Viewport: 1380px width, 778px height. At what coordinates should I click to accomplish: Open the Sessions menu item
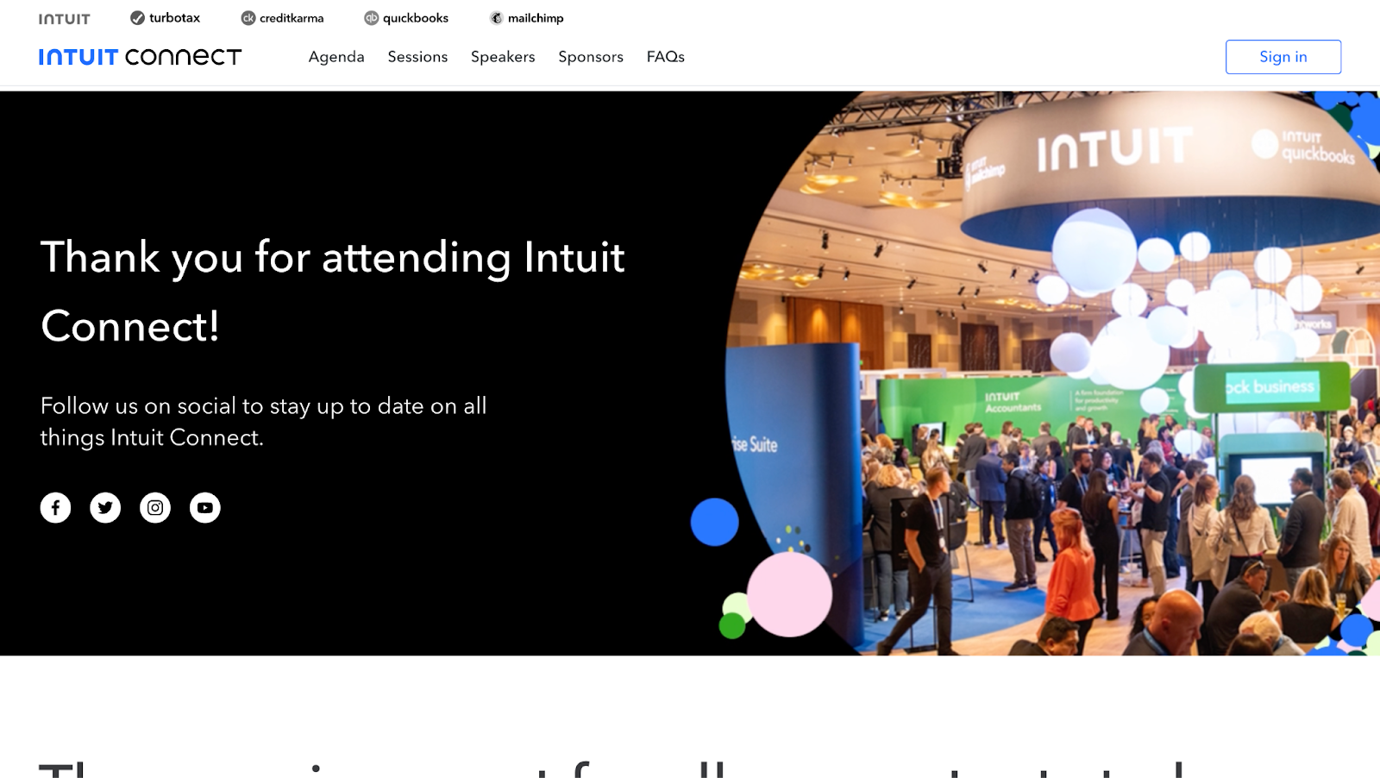tap(417, 57)
